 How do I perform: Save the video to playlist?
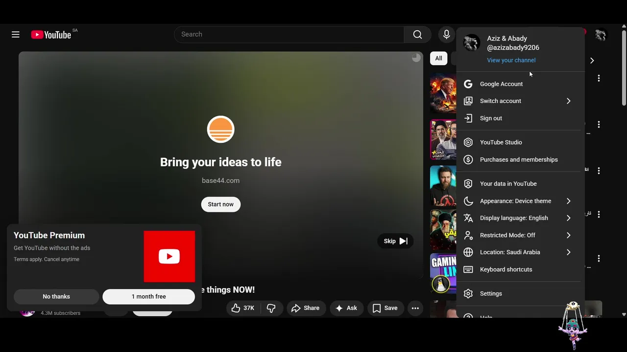(385, 308)
